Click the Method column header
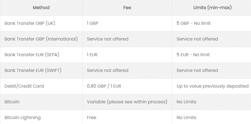Screen dimensions: 251x124 pos(41,8)
